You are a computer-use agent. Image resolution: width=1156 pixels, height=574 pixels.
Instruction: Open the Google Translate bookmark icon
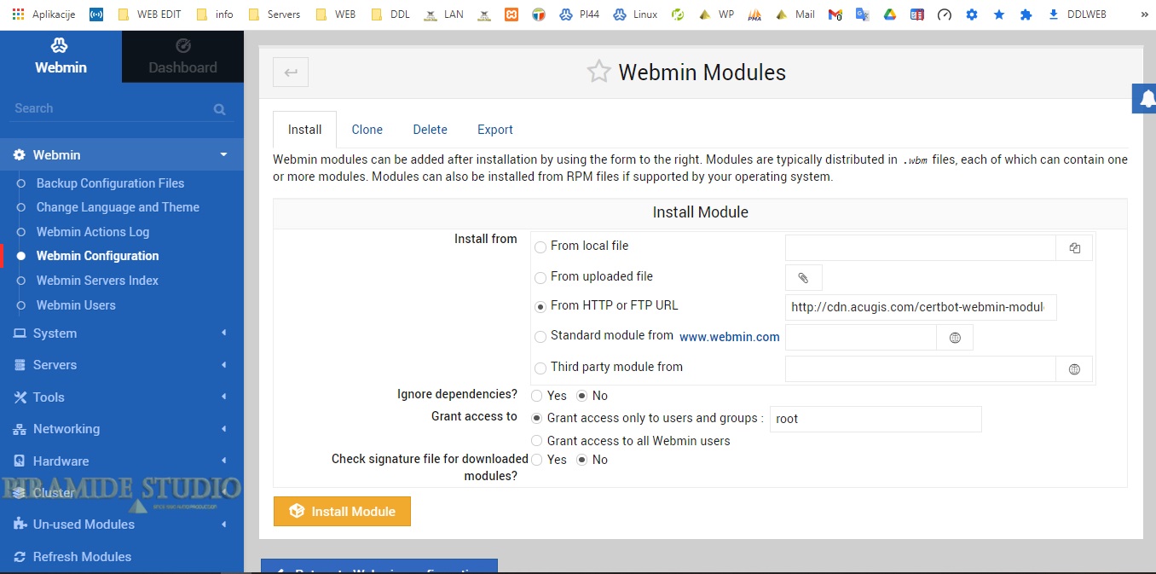[x=863, y=14]
